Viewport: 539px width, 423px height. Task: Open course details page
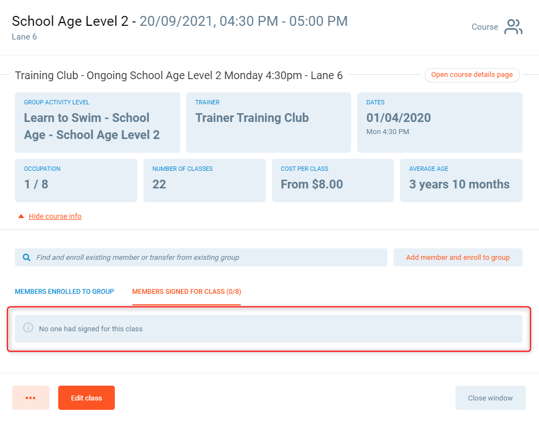coord(471,75)
